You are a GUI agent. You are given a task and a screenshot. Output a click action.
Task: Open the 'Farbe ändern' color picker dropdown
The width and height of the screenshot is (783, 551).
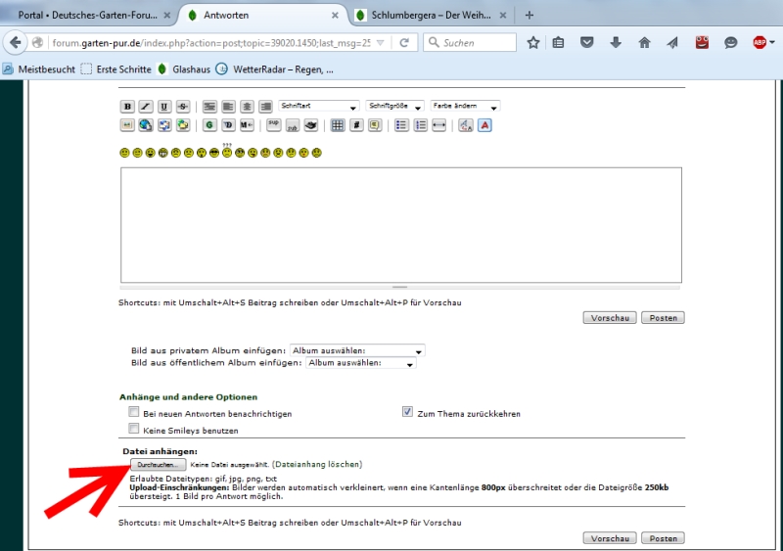pyautogui.click(x=465, y=107)
